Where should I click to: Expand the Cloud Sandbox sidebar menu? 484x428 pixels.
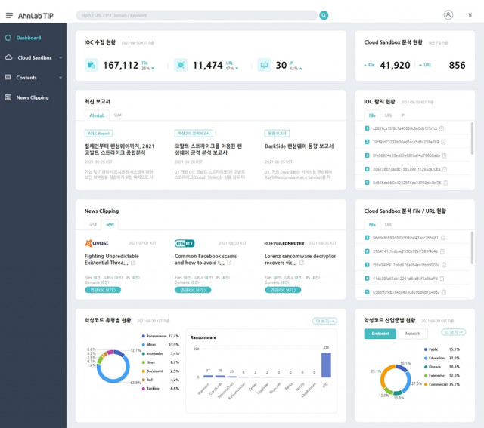[x=60, y=57]
